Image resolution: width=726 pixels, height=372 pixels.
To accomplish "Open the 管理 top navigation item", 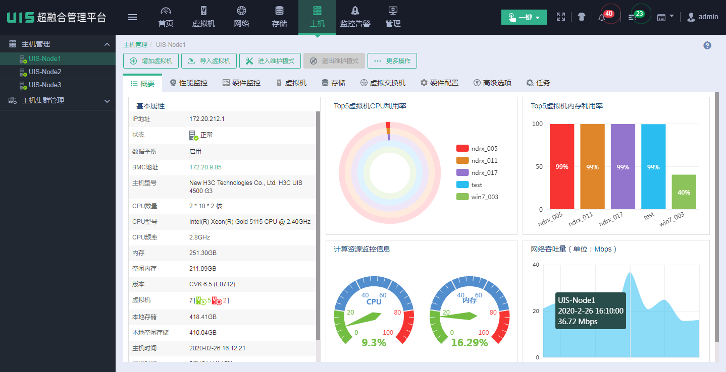I will tap(393, 17).
